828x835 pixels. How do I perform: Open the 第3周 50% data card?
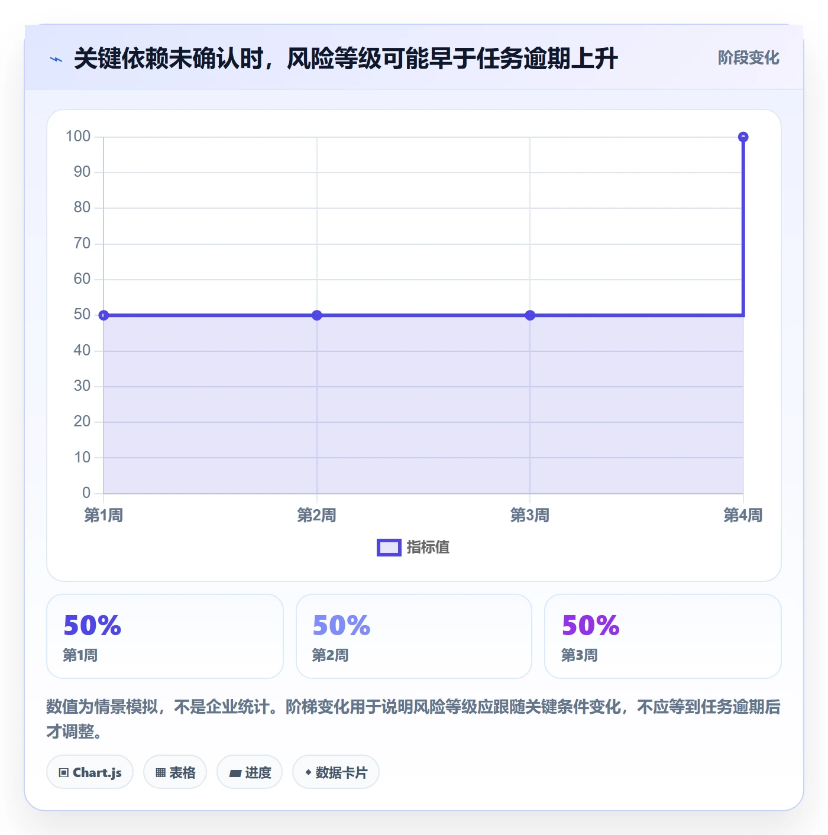tap(663, 636)
